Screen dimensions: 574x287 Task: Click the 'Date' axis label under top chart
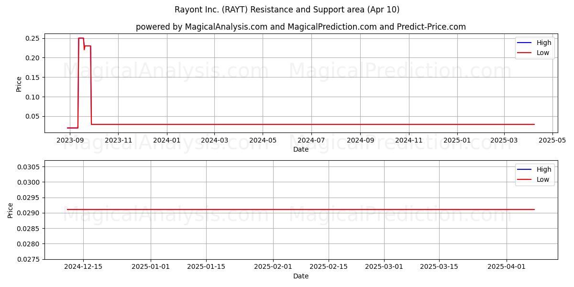(x=301, y=149)
